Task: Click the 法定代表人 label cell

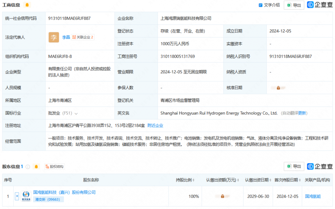Action: point(24,37)
